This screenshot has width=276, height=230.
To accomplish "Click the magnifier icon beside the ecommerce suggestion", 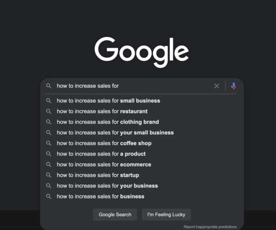I will (48, 164).
